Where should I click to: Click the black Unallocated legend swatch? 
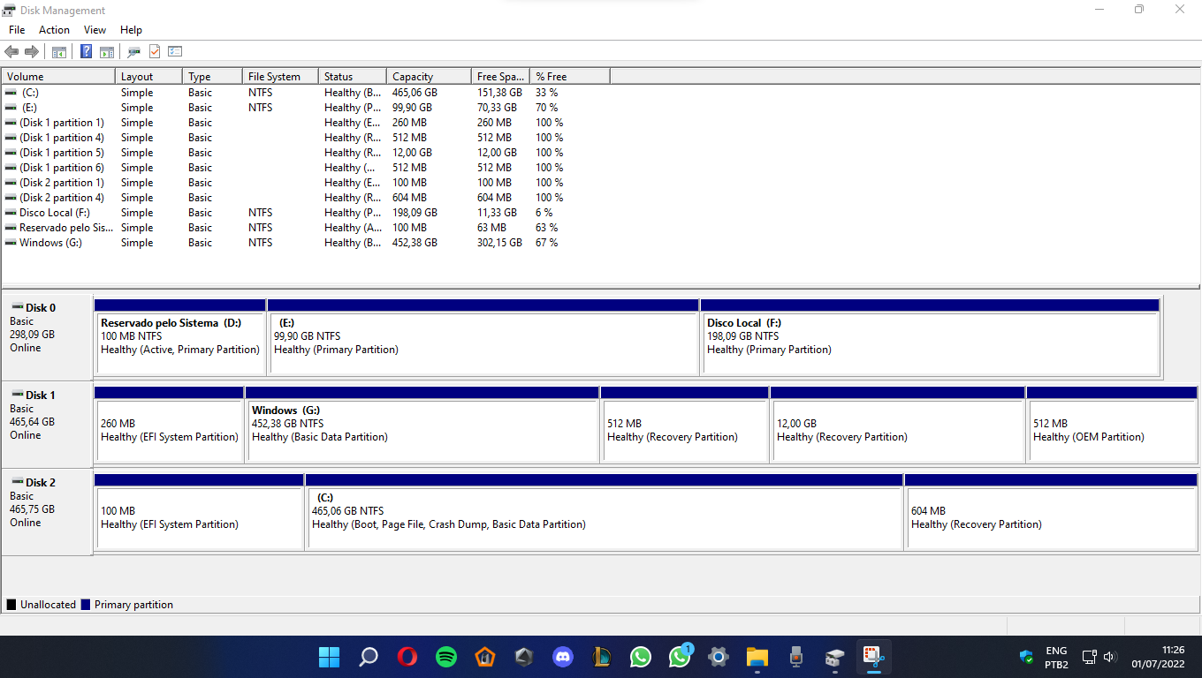(x=11, y=605)
